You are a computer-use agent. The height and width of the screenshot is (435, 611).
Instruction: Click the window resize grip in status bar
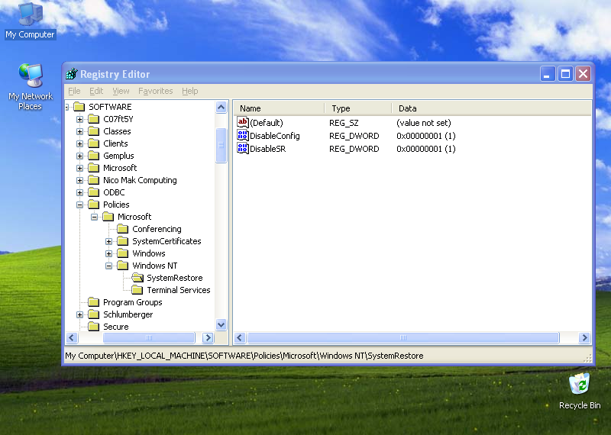587,358
